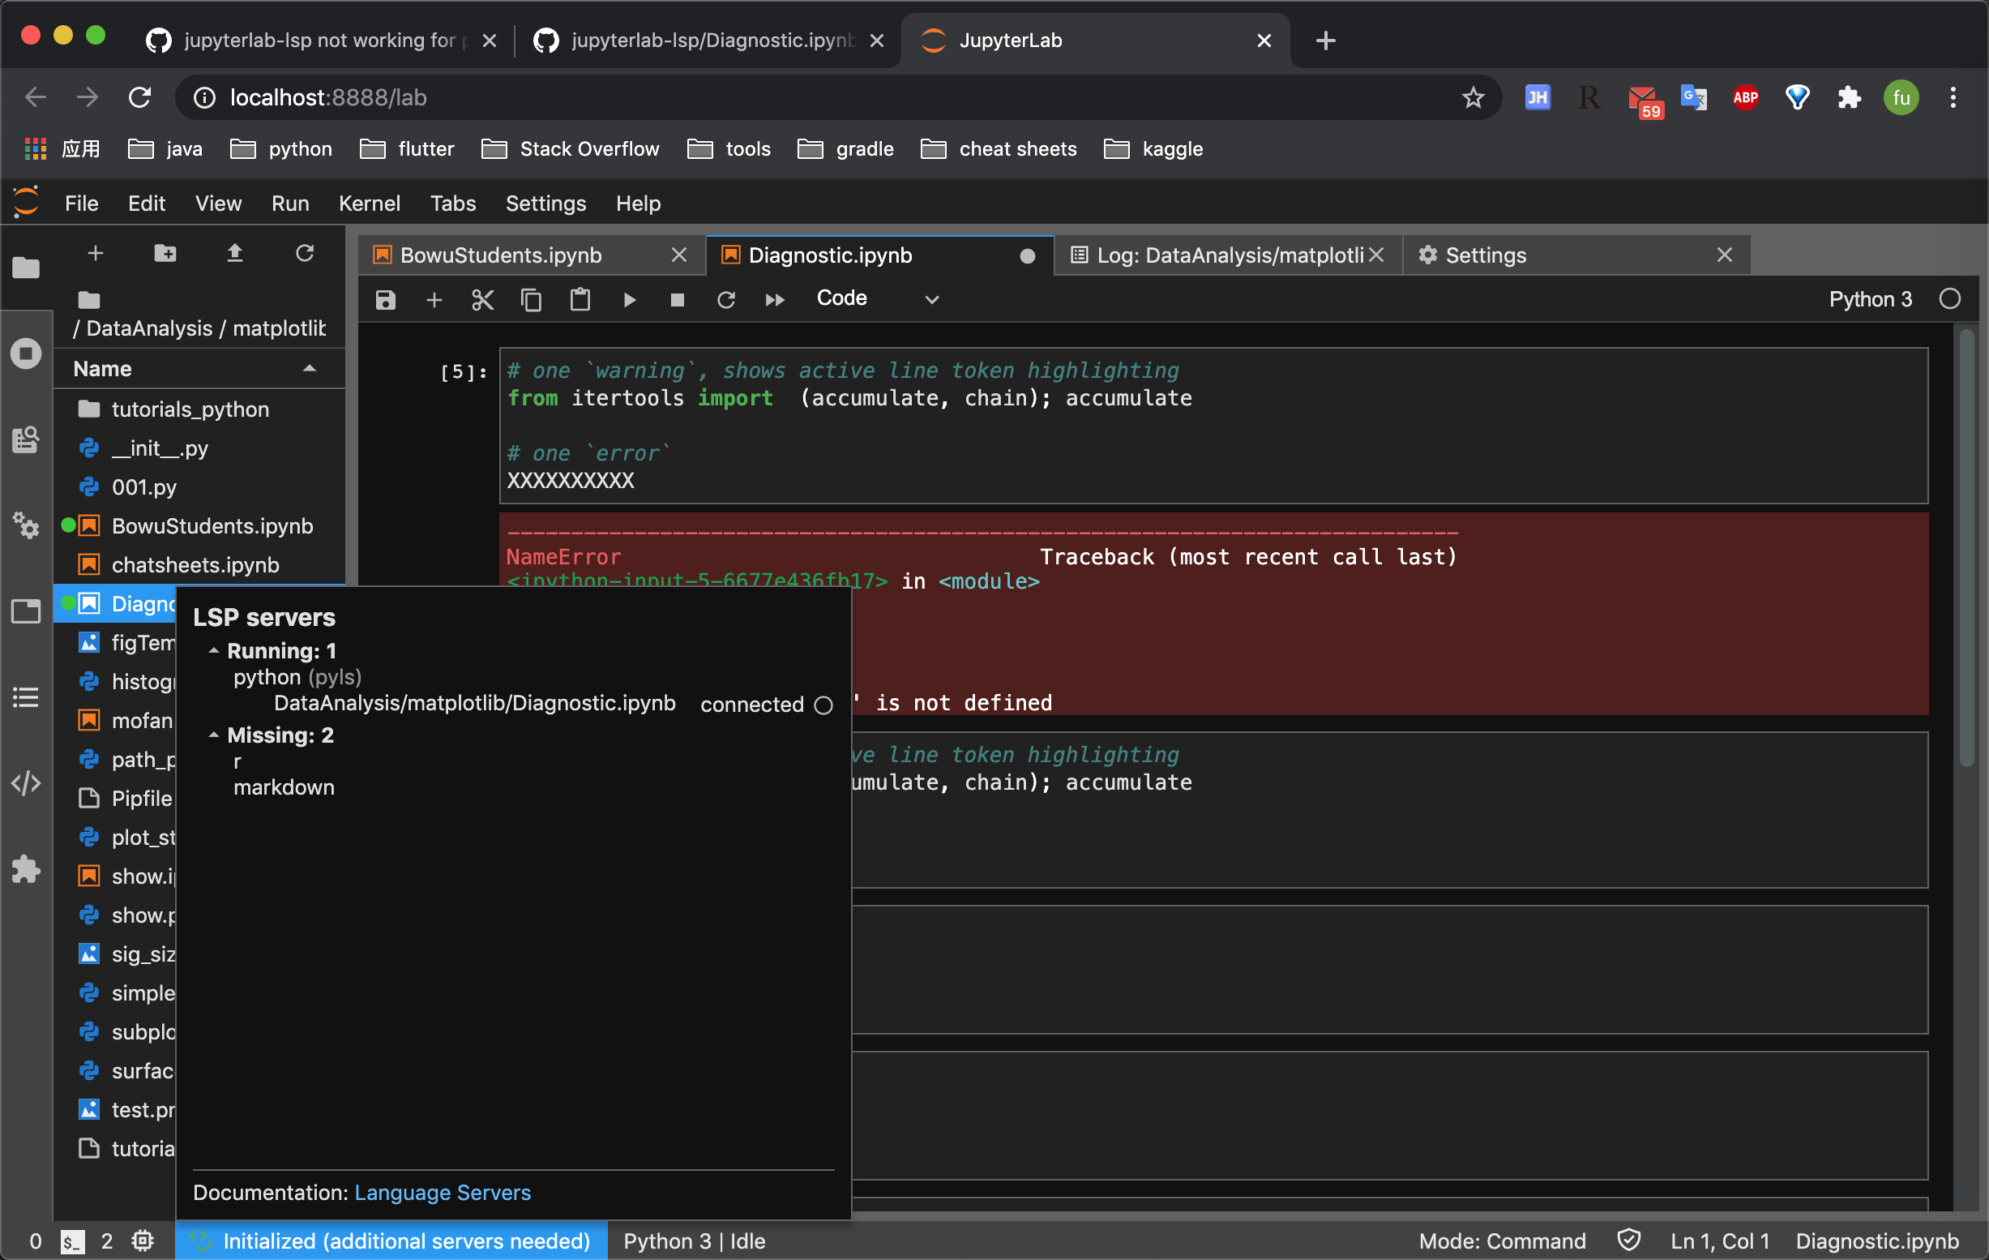Viewport: 1989px width, 1260px height.
Task: Run the selected notebook cell
Action: pyautogui.click(x=630, y=299)
